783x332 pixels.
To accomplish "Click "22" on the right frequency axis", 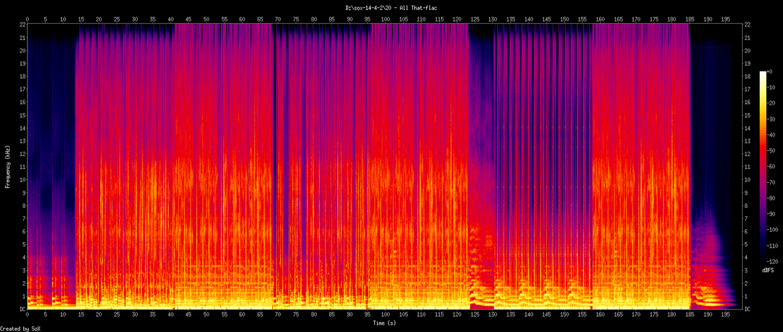I will tap(748, 24).
